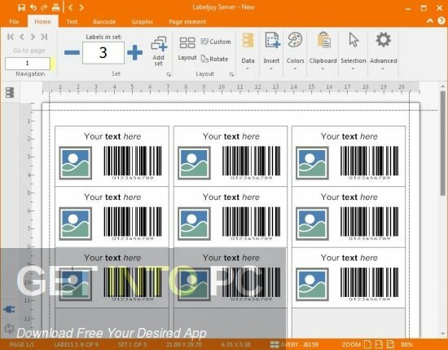Open the Colors palette dropdown

tap(295, 51)
